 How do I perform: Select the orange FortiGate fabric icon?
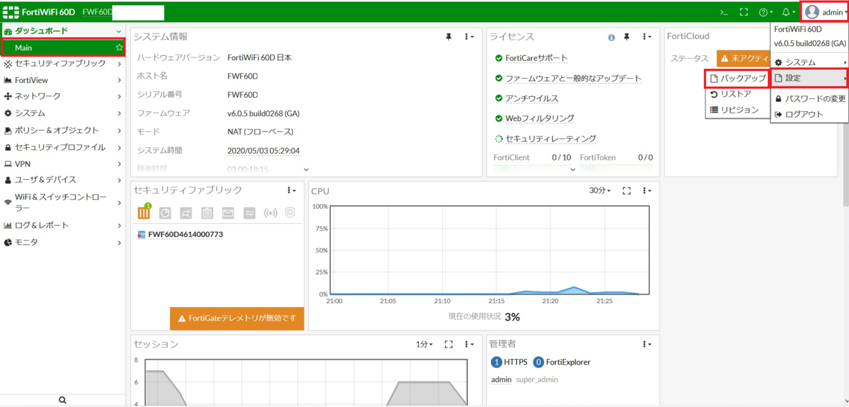(144, 212)
